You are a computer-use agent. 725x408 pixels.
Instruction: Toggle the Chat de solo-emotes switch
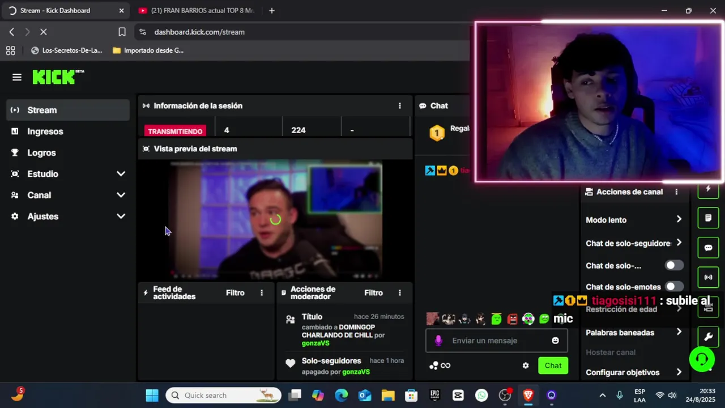(x=673, y=287)
